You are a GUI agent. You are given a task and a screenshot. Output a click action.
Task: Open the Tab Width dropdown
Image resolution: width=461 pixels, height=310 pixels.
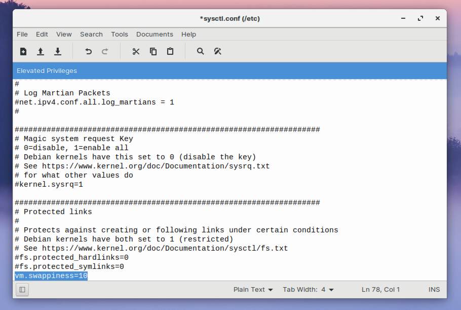[308, 290]
